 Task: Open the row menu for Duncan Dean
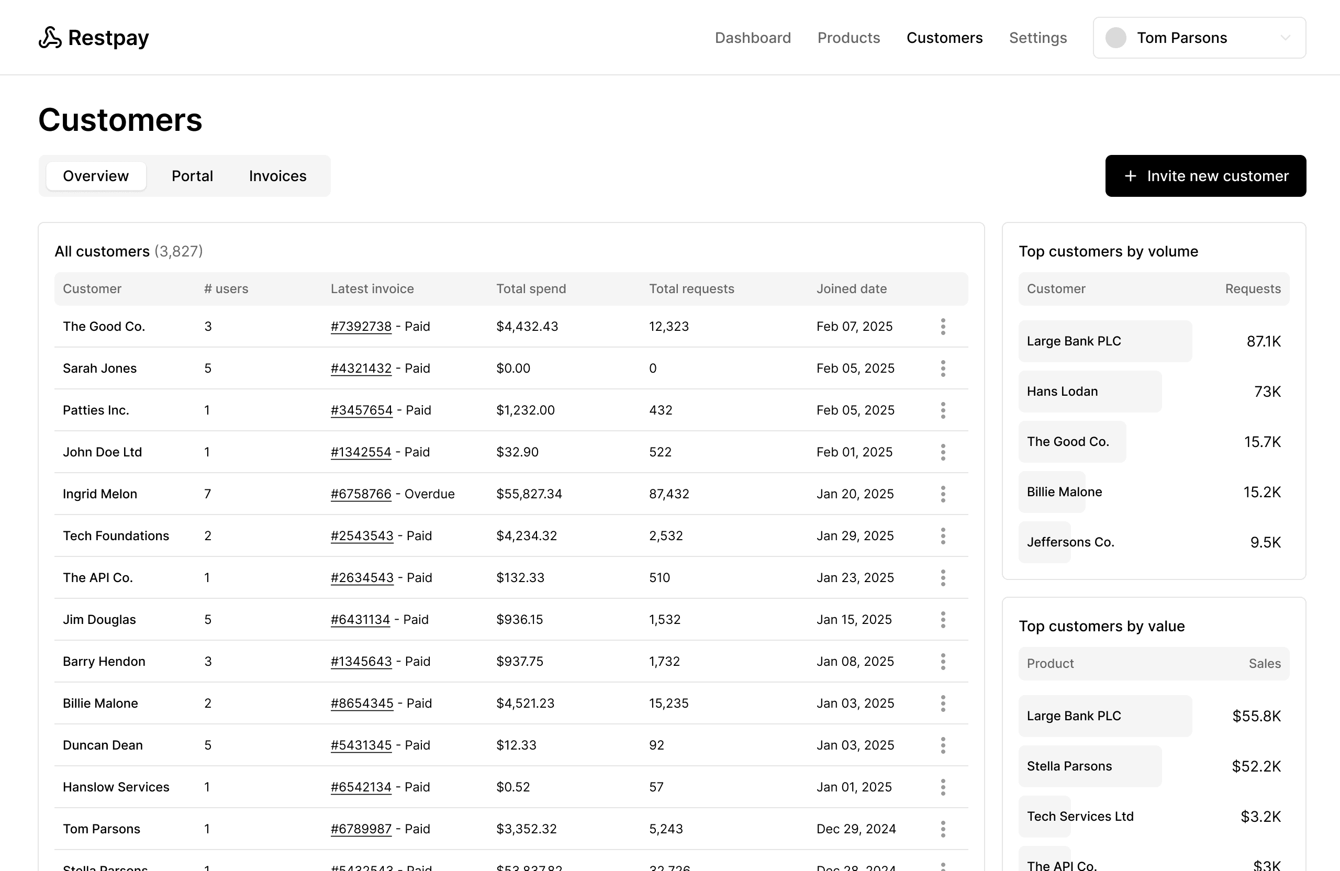pos(943,745)
